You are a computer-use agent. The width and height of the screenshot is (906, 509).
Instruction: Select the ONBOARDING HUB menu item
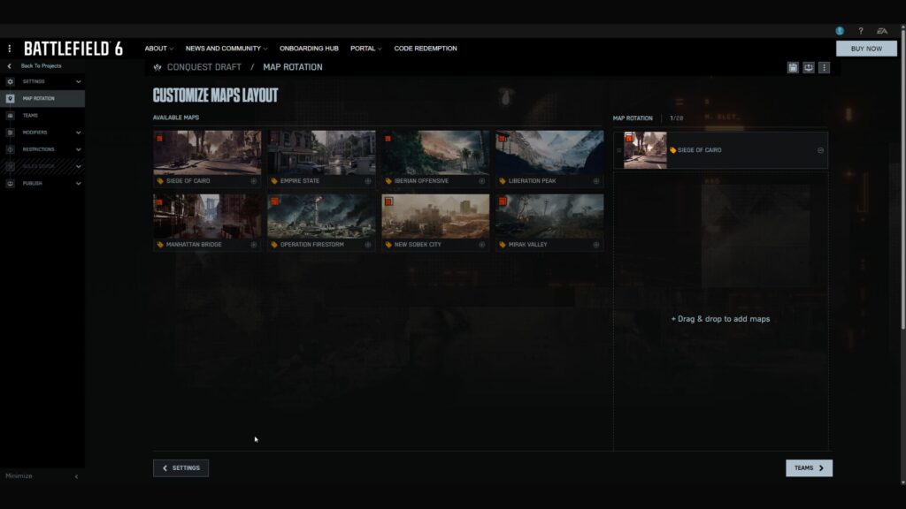(x=308, y=49)
